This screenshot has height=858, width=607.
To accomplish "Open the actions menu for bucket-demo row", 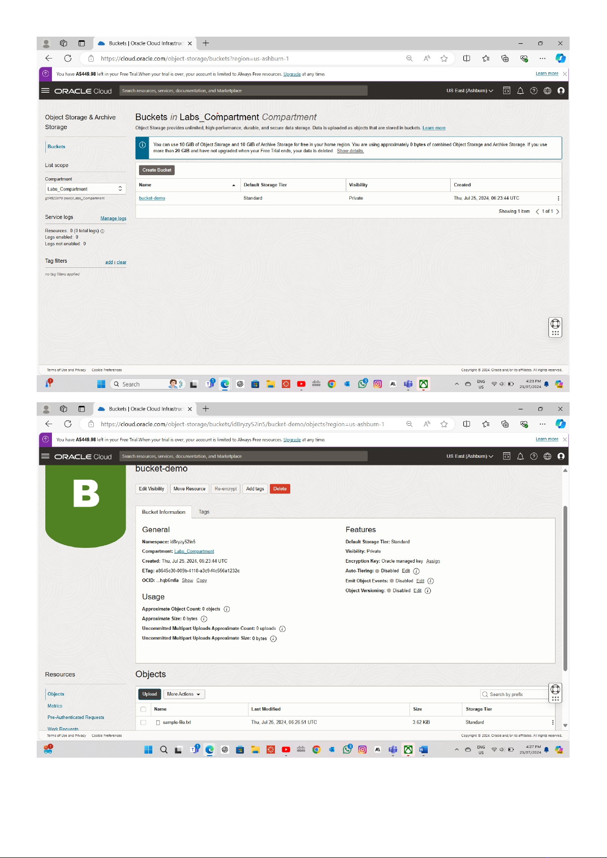I will click(x=558, y=199).
